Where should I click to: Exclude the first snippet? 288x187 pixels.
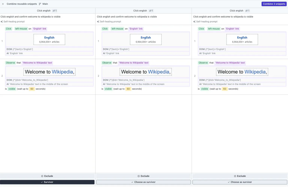(47, 176)
